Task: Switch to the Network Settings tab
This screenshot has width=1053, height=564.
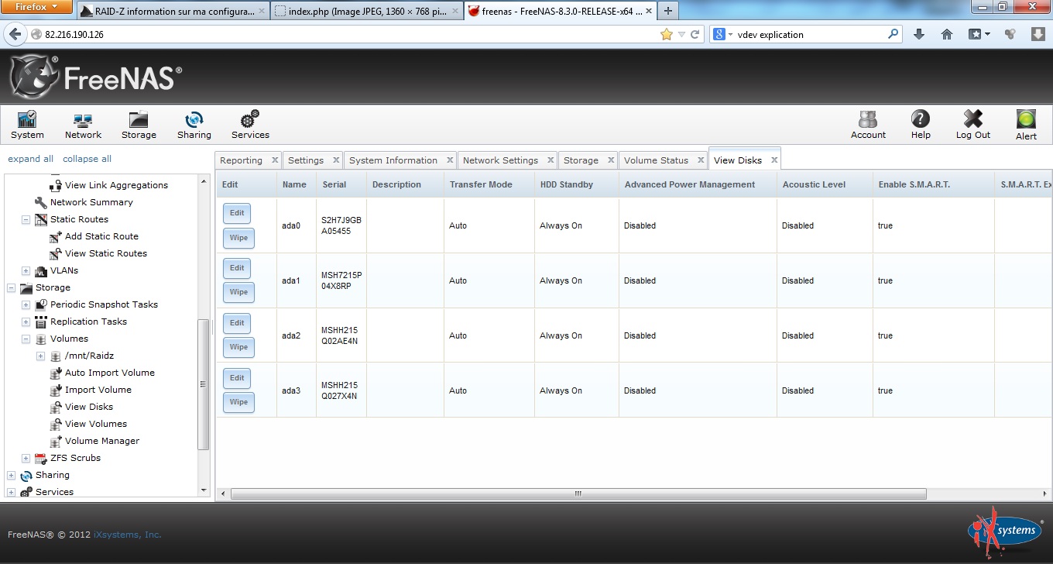Action: (x=500, y=160)
